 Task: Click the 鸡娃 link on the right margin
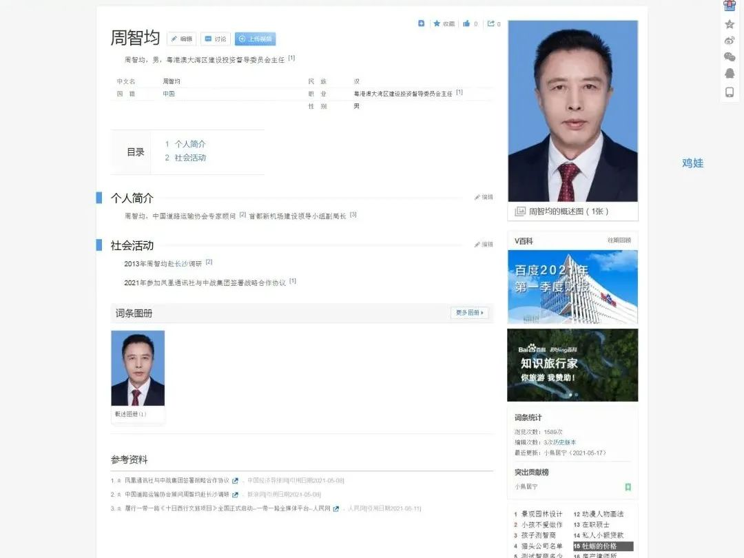click(x=693, y=163)
